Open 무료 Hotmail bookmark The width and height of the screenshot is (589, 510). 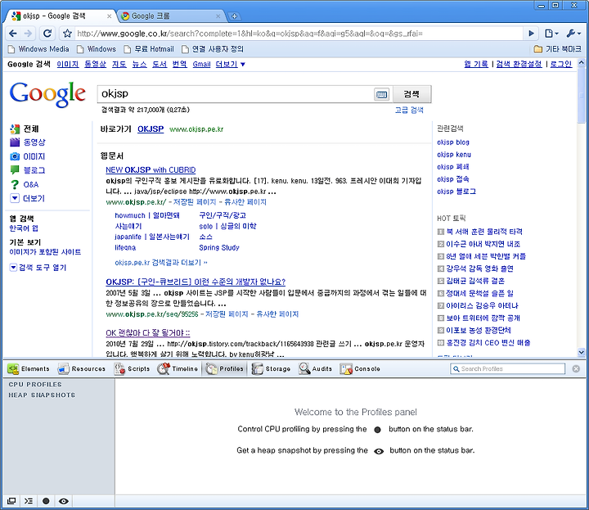pyautogui.click(x=149, y=49)
